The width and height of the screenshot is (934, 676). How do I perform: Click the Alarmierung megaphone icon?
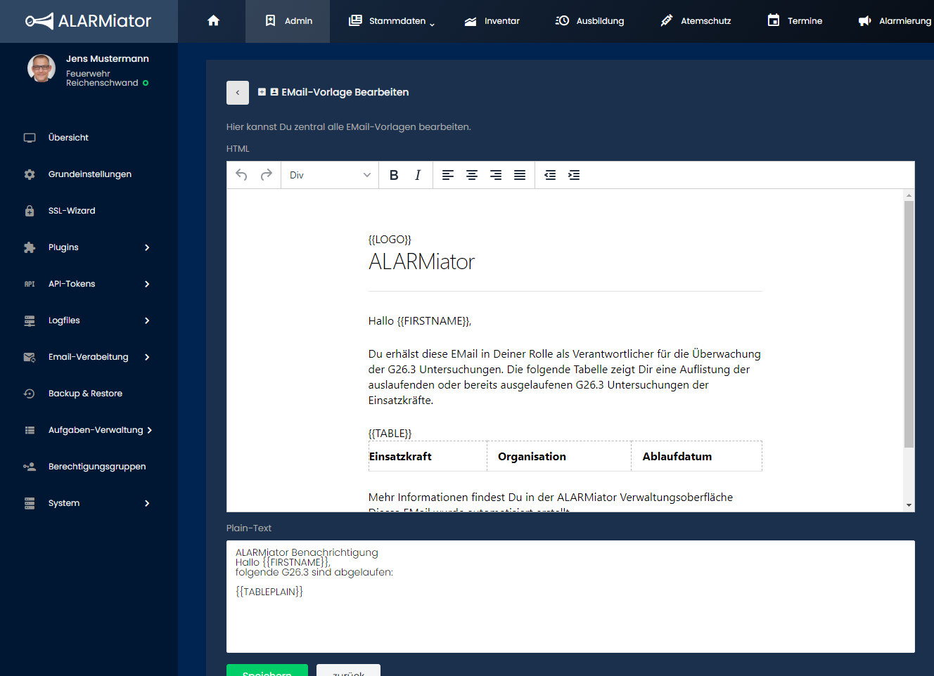pos(865,21)
